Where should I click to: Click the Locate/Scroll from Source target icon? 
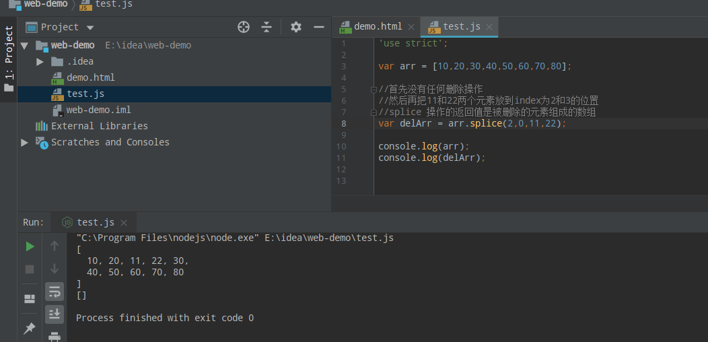[x=244, y=27]
